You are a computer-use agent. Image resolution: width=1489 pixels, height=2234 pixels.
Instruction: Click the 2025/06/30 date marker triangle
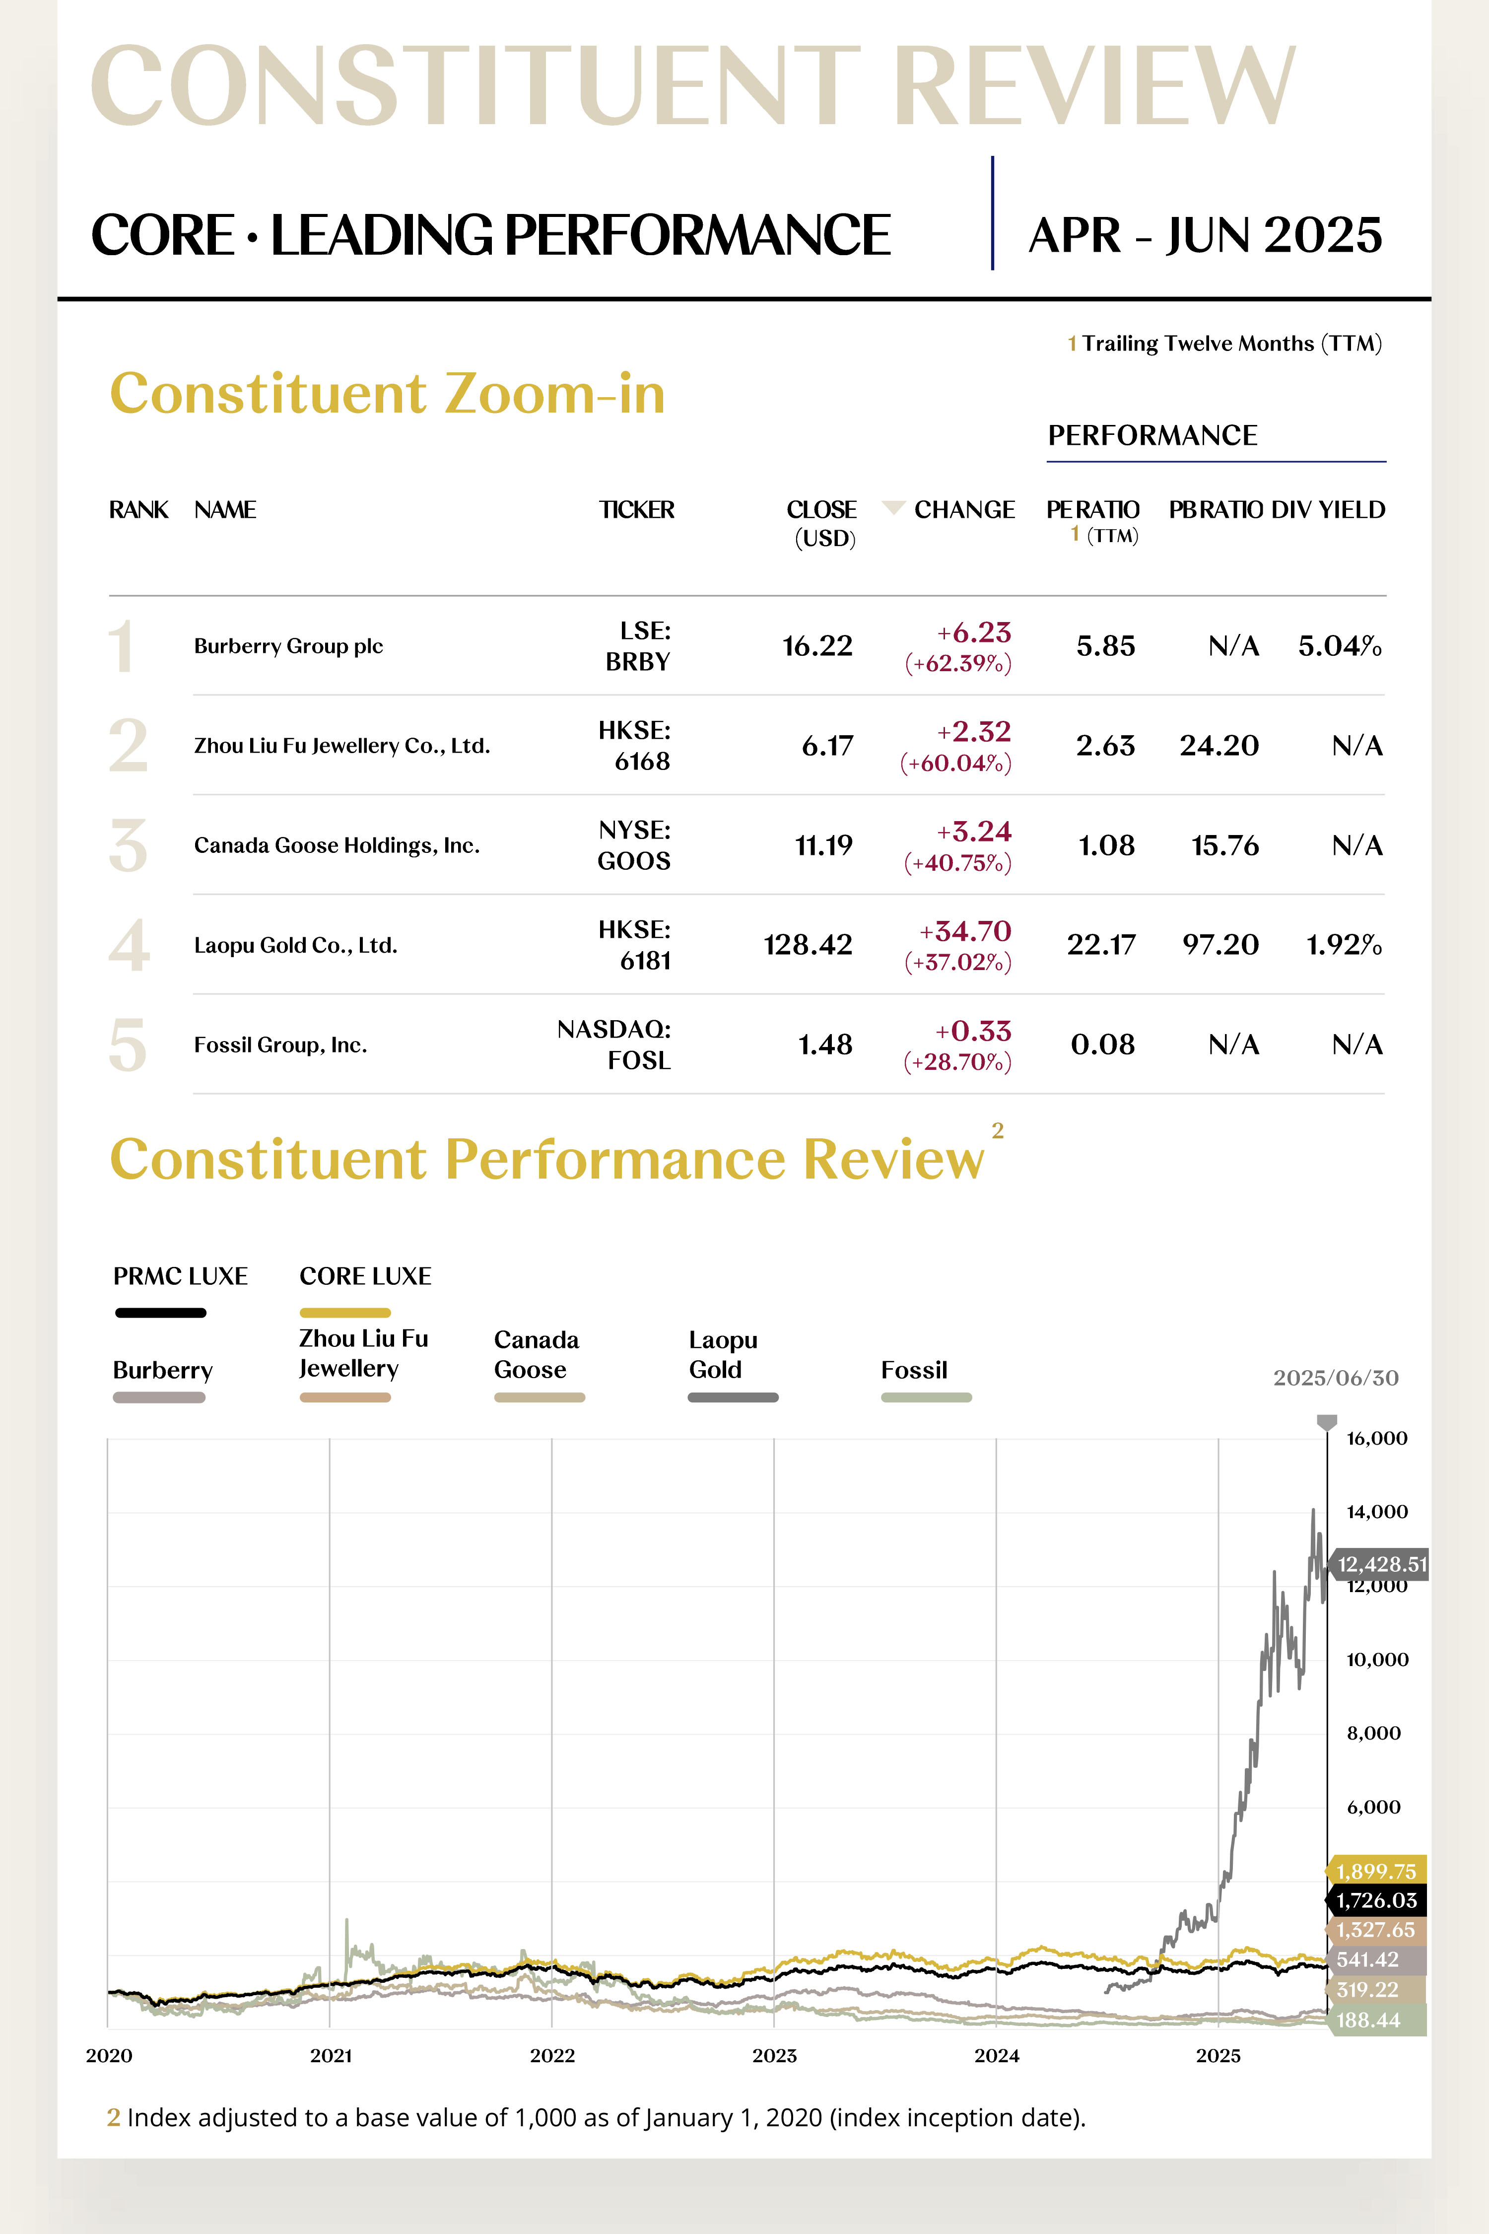tap(1327, 1422)
